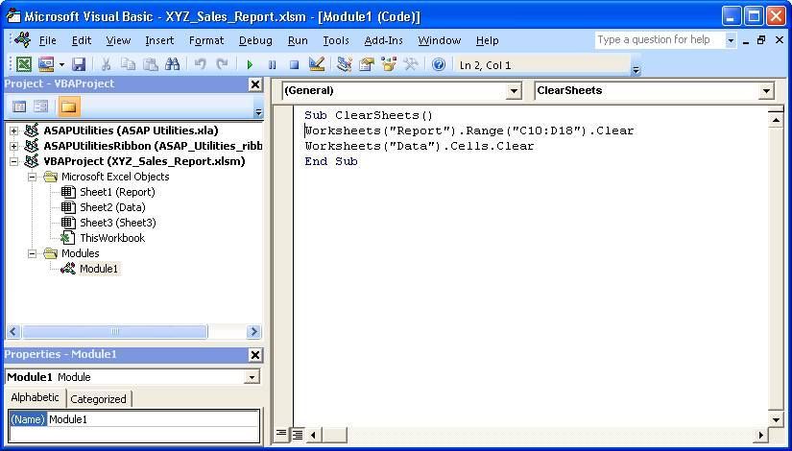
Task: Click the Undo arrow icon
Action: click(x=200, y=64)
